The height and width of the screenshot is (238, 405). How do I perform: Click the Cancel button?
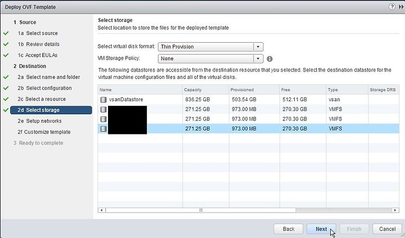click(x=387, y=229)
